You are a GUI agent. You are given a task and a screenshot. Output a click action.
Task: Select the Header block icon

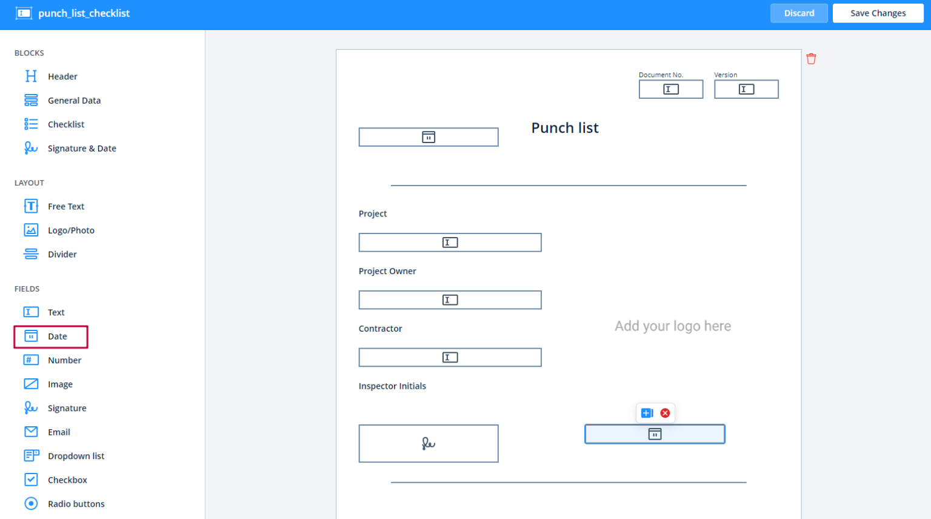[x=31, y=76]
